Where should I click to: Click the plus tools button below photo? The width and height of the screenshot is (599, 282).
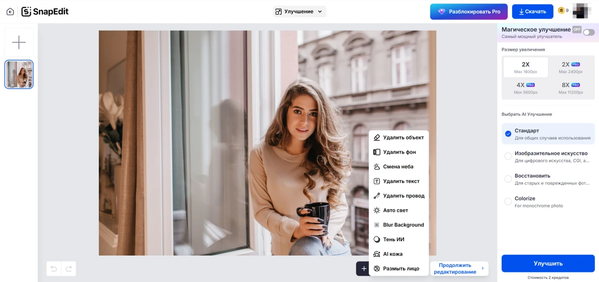(x=363, y=269)
